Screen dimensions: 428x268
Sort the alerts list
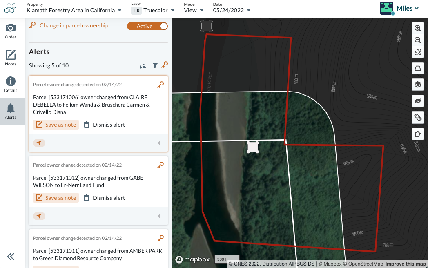point(143,65)
